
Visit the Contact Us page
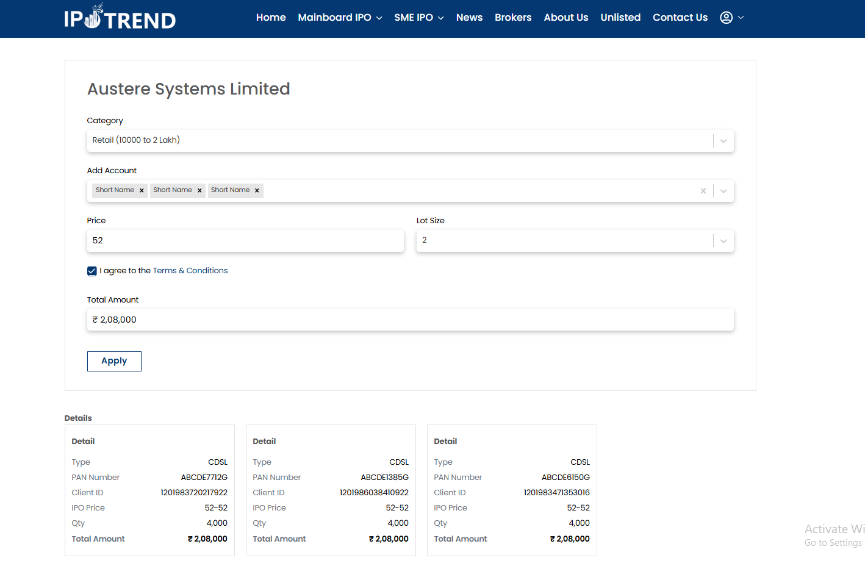click(680, 18)
